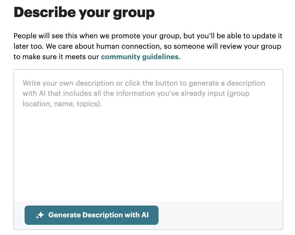
Task: Click the sparkle icon on the AI button
Action: (40, 215)
